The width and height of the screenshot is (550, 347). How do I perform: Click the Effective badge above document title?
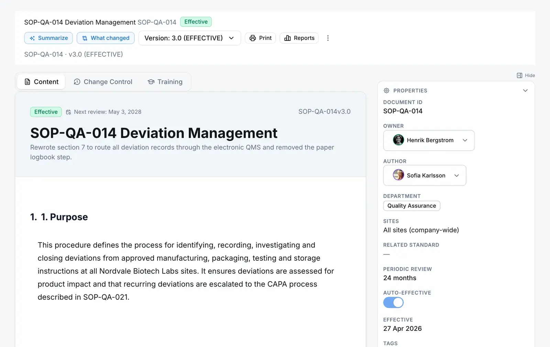tap(46, 112)
